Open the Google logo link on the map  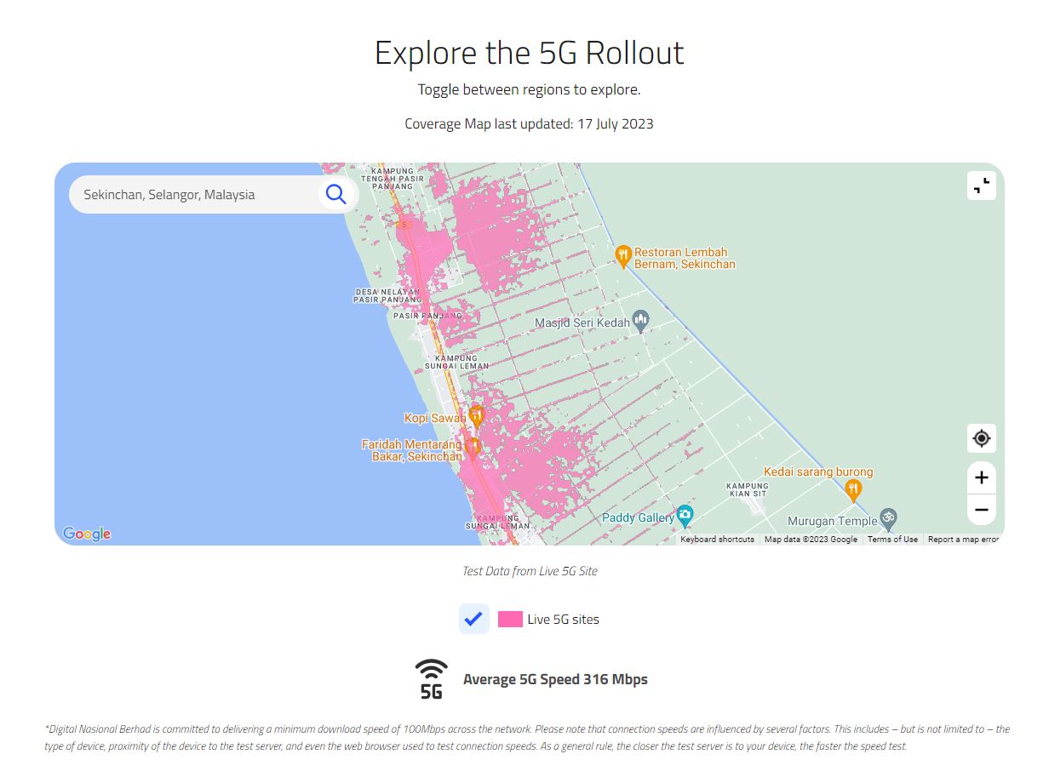pos(85,533)
